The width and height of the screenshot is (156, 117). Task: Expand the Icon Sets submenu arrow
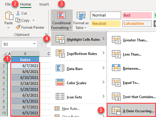tap(103, 96)
